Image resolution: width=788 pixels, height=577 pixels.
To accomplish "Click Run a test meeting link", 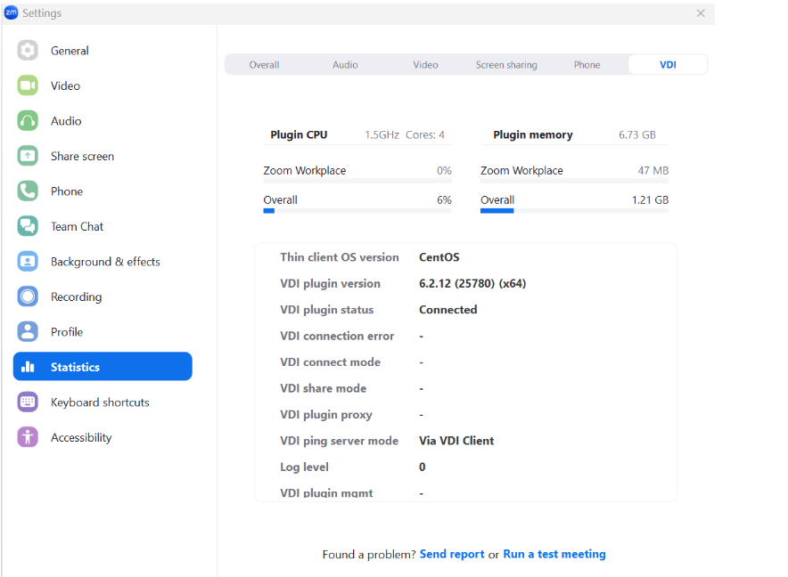I will click(x=554, y=554).
